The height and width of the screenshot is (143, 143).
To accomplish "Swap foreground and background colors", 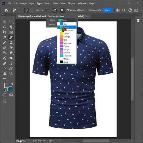I will [x=12, y=84].
